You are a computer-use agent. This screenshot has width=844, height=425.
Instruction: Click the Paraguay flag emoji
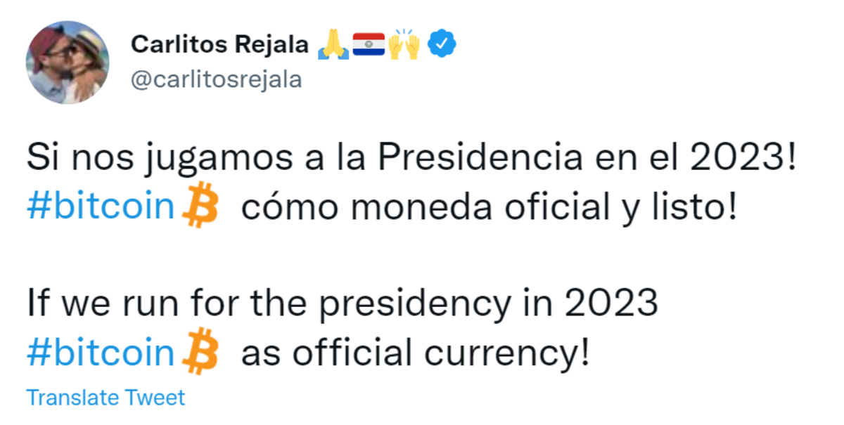369,45
